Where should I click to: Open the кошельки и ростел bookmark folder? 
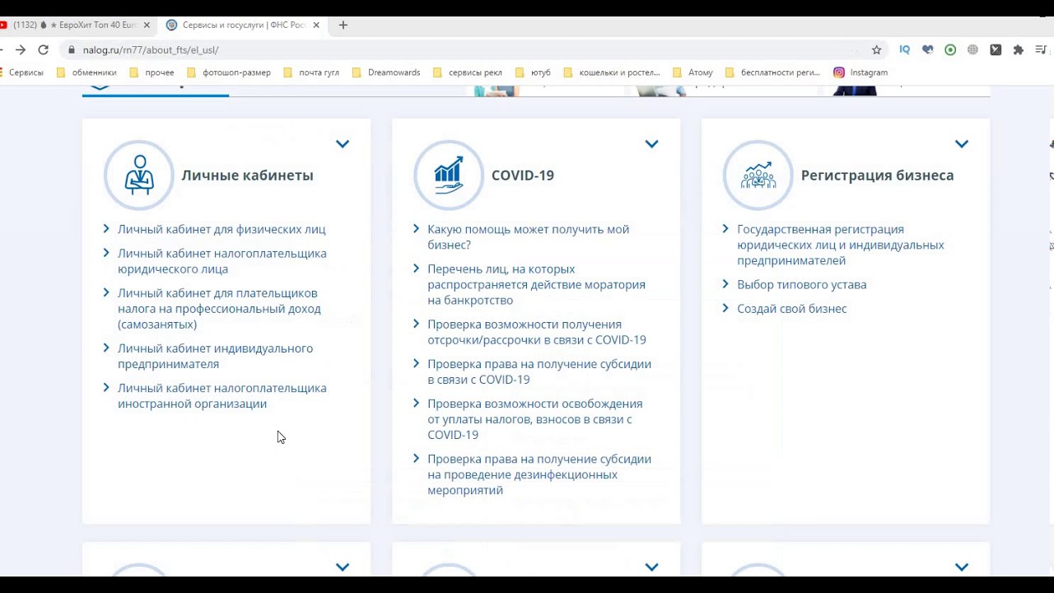point(612,72)
